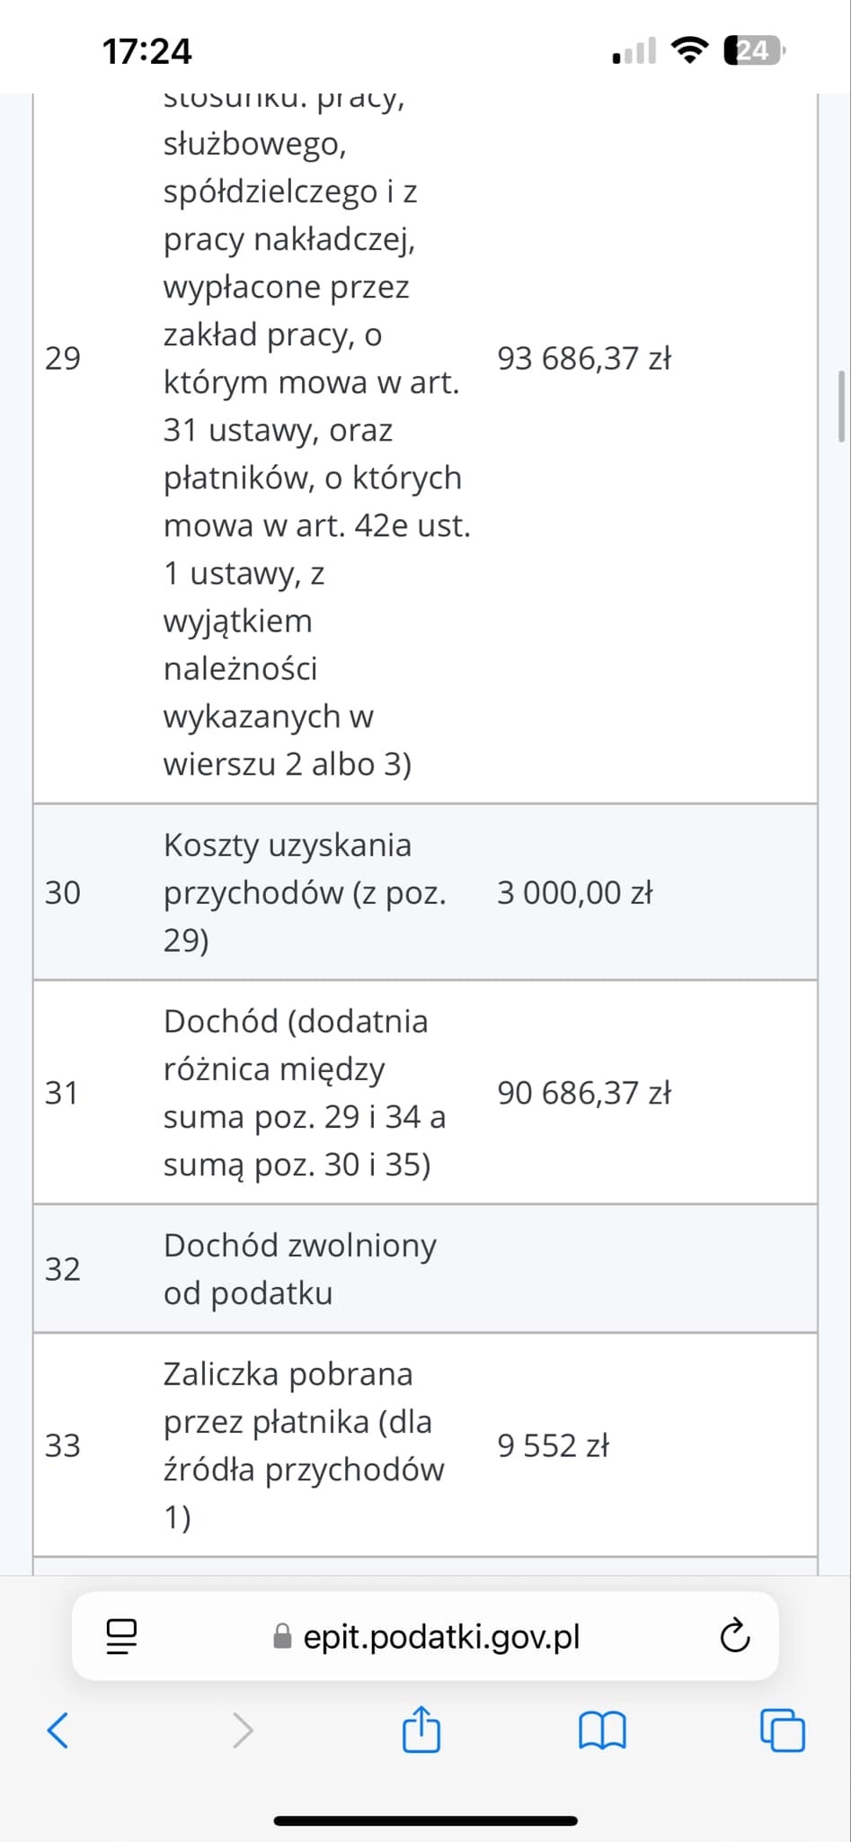The height and width of the screenshot is (1842, 851).
Task: Tap the 9 552 zł advance value
Action: (554, 1445)
